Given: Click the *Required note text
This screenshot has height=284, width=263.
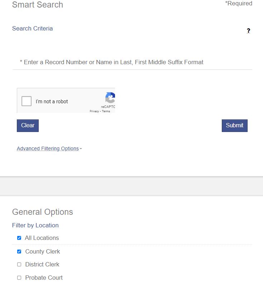Looking at the screenshot, I should [x=239, y=4].
